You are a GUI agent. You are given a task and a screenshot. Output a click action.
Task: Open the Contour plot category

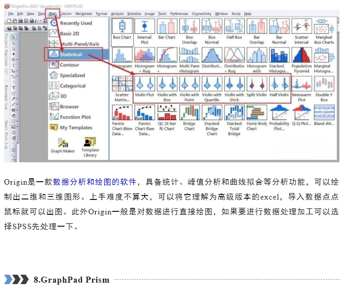coord(64,65)
